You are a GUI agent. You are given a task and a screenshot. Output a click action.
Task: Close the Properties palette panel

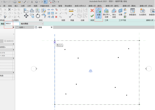pyautogui.click(x=13, y=27)
